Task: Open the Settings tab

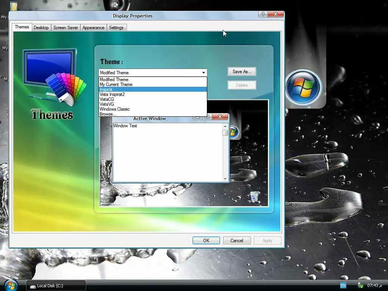Action: pos(116,27)
